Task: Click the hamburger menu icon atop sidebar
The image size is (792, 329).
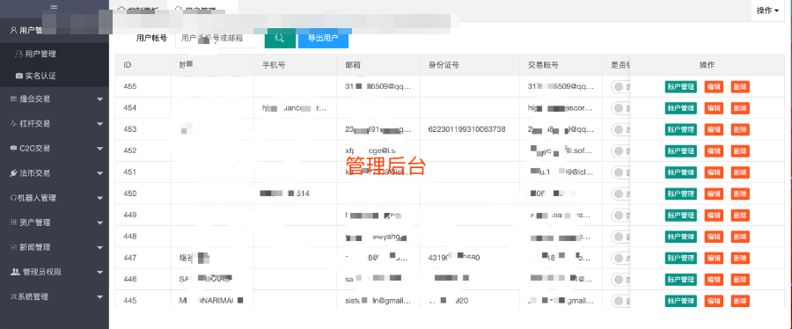Action: tap(54, 8)
